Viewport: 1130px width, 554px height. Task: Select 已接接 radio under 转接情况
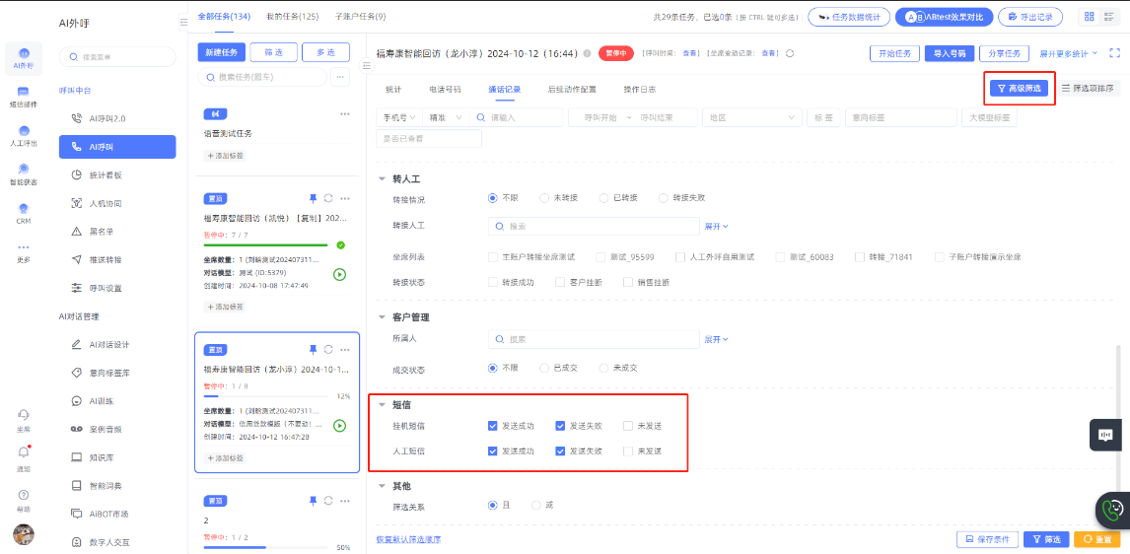point(603,198)
